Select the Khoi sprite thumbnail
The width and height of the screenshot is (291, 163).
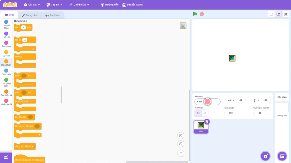201,127
